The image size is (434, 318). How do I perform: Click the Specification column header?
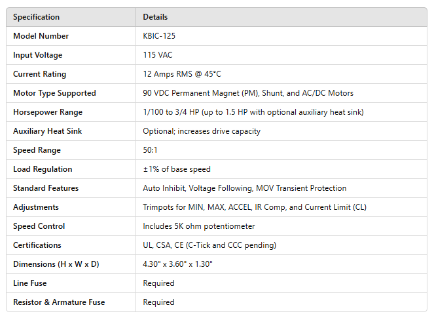coord(36,17)
